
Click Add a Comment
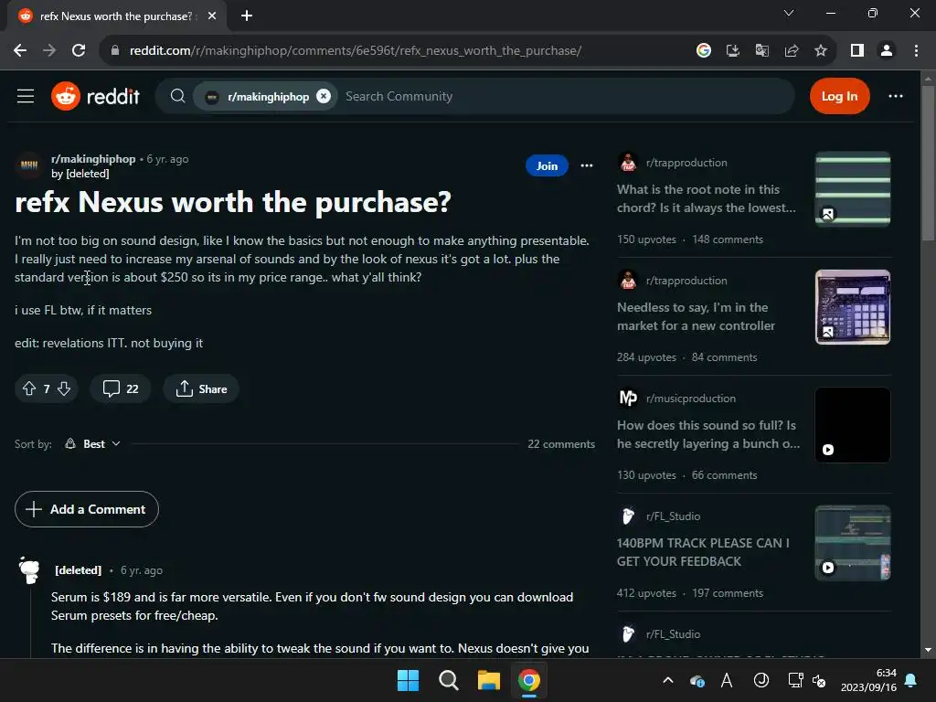87,509
